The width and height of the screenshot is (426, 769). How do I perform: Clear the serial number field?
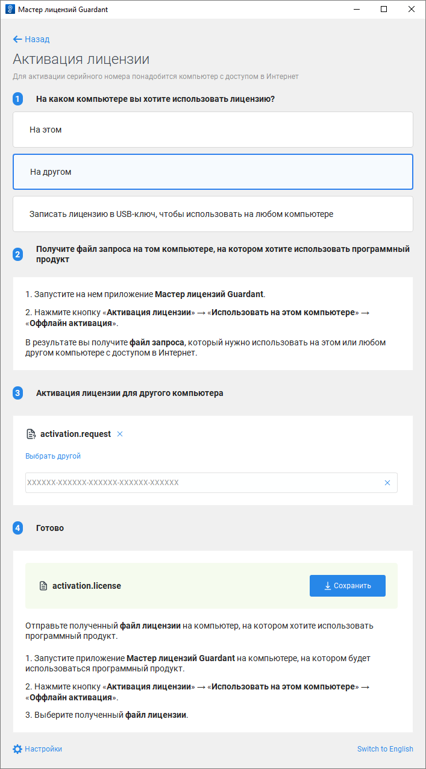click(x=387, y=483)
